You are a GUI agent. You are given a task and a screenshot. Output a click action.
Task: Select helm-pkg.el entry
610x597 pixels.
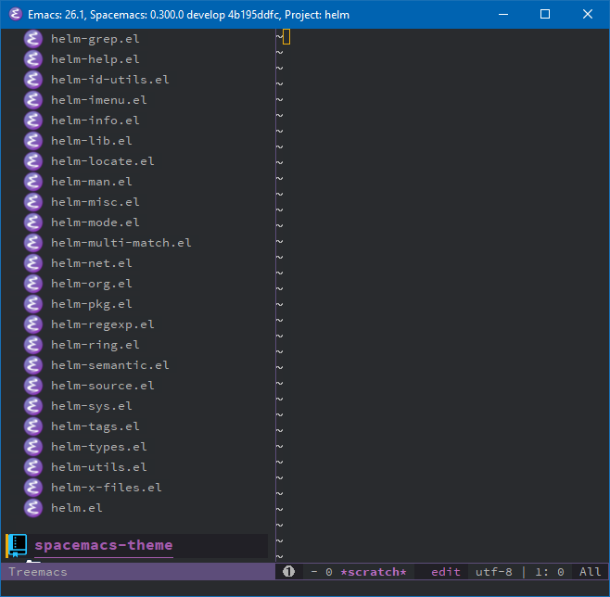pyautogui.click(x=92, y=304)
